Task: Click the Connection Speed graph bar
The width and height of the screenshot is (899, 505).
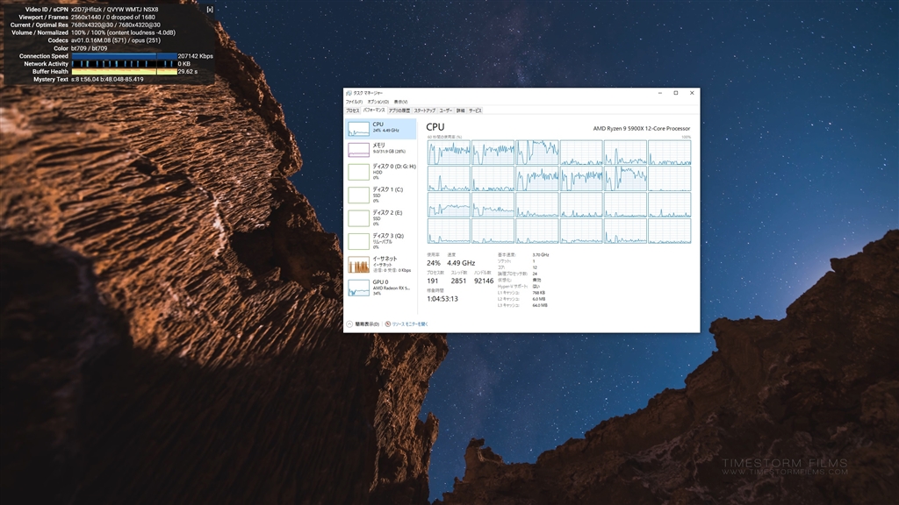Action: pyautogui.click(x=124, y=56)
